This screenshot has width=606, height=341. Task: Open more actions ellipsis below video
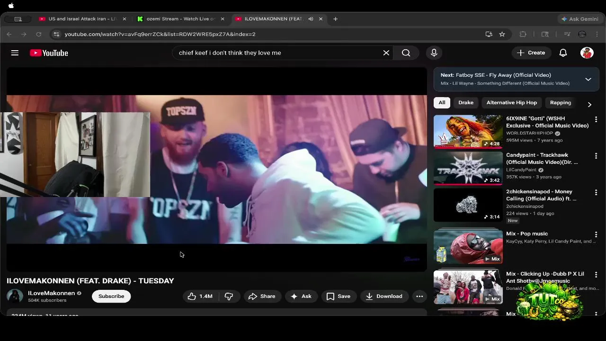(419, 296)
